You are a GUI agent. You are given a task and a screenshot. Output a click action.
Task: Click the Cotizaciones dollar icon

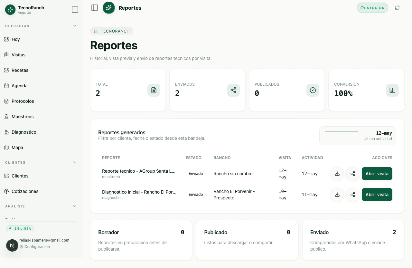coord(6,191)
